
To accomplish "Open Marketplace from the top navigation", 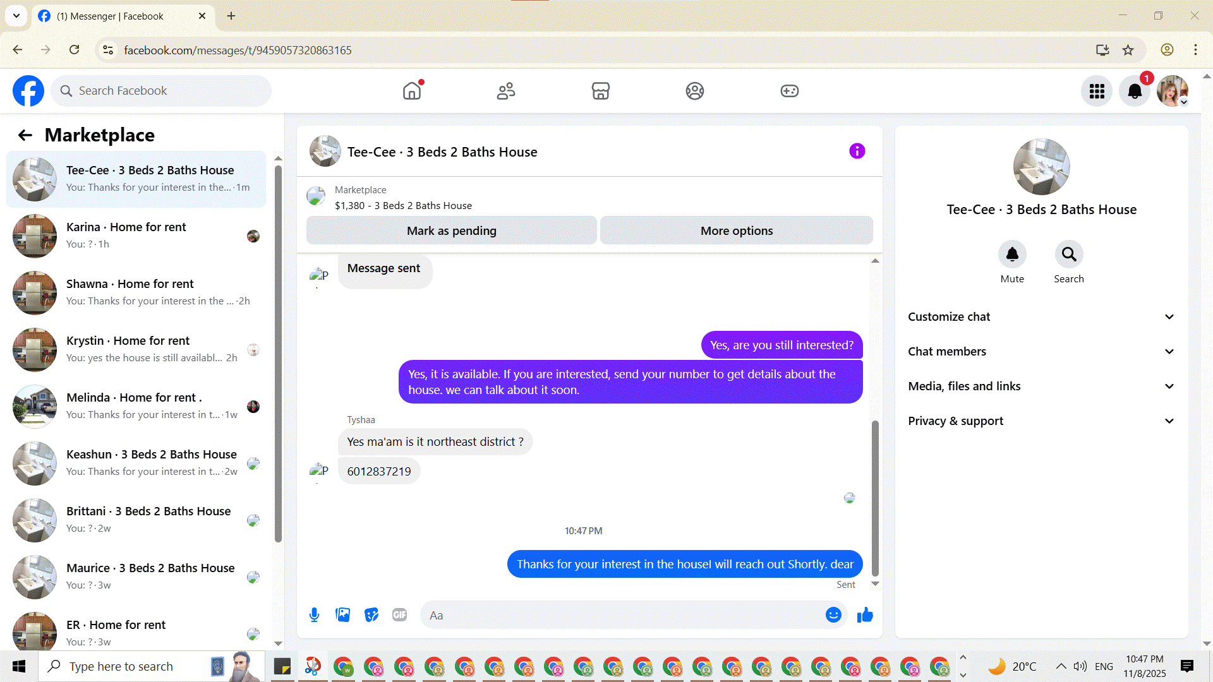I will pos(600,91).
